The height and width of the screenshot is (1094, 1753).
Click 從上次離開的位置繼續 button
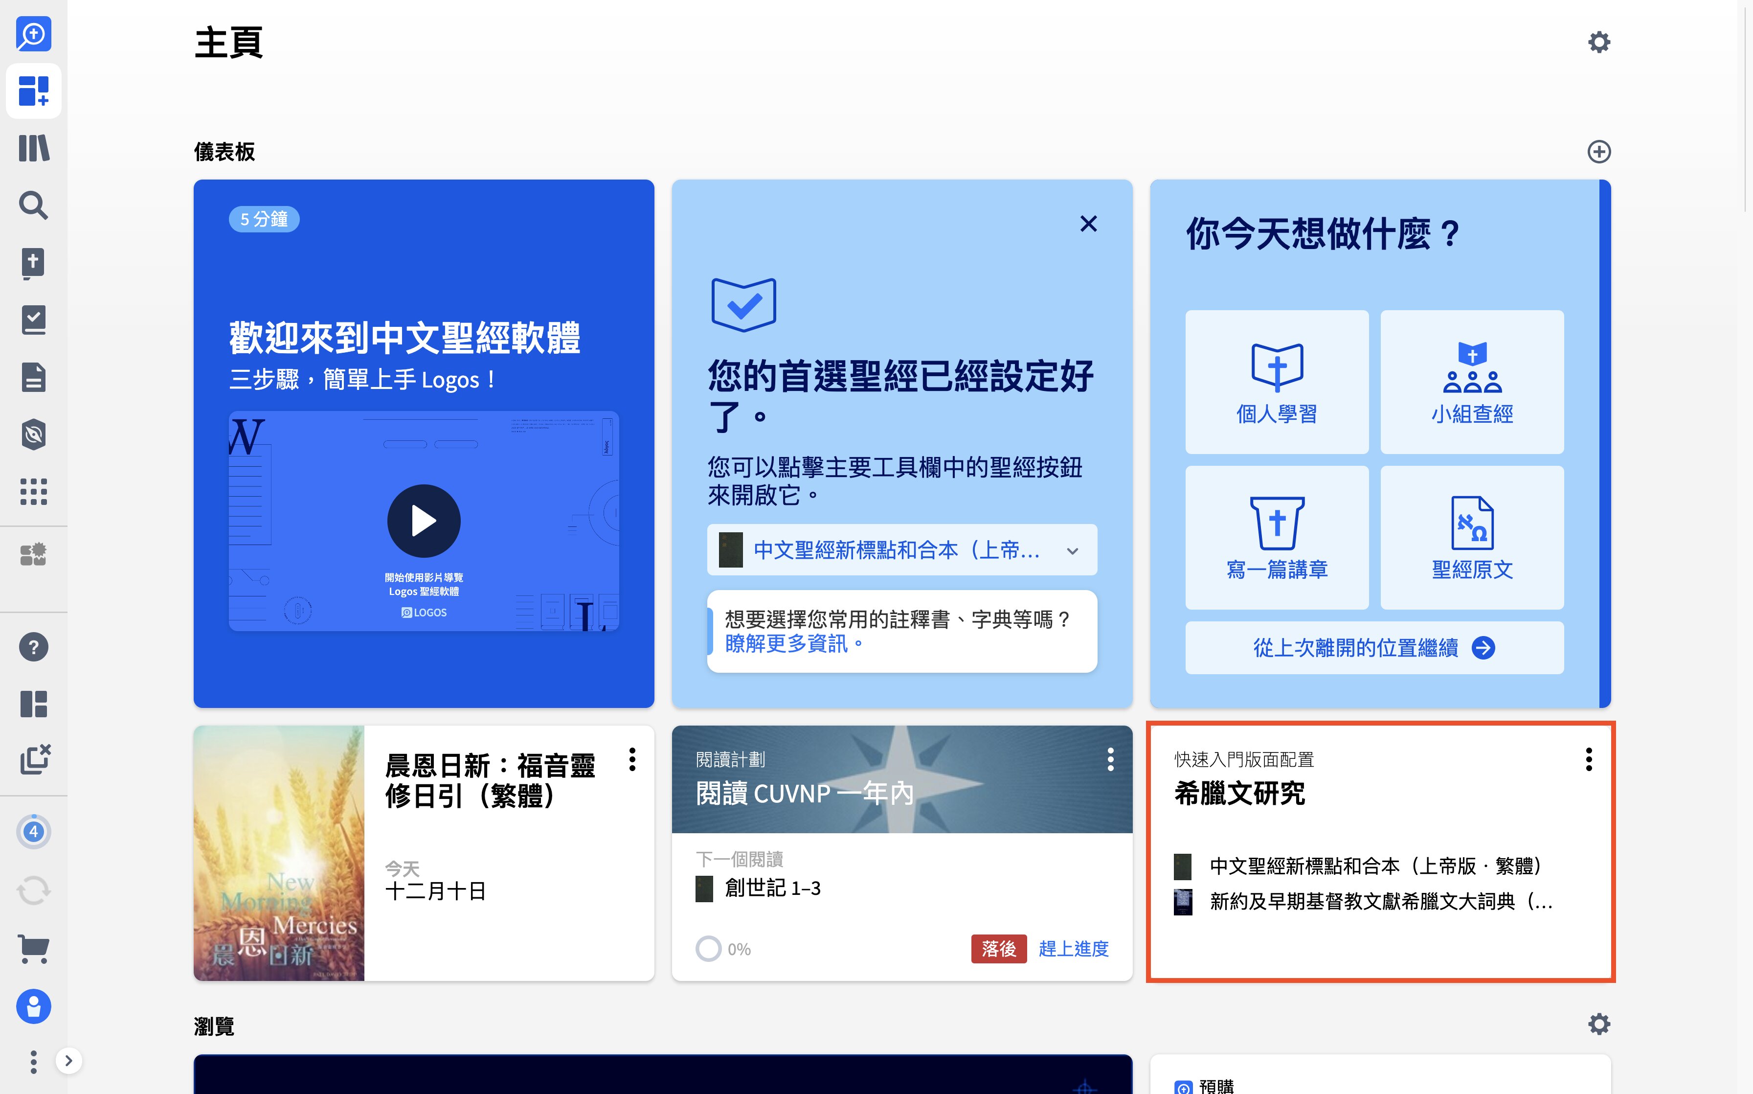point(1374,648)
